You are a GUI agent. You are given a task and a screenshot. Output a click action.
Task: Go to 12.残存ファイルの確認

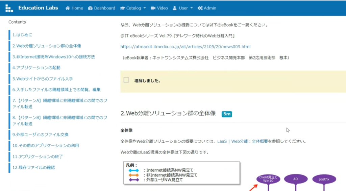pyautogui.click(x=33, y=167)
